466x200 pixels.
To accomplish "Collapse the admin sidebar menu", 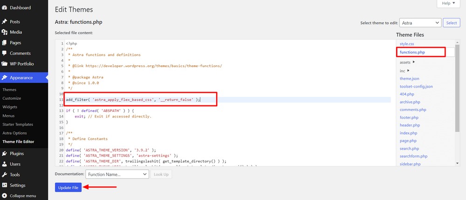I will pyautogui.click(x=23, y=196).
